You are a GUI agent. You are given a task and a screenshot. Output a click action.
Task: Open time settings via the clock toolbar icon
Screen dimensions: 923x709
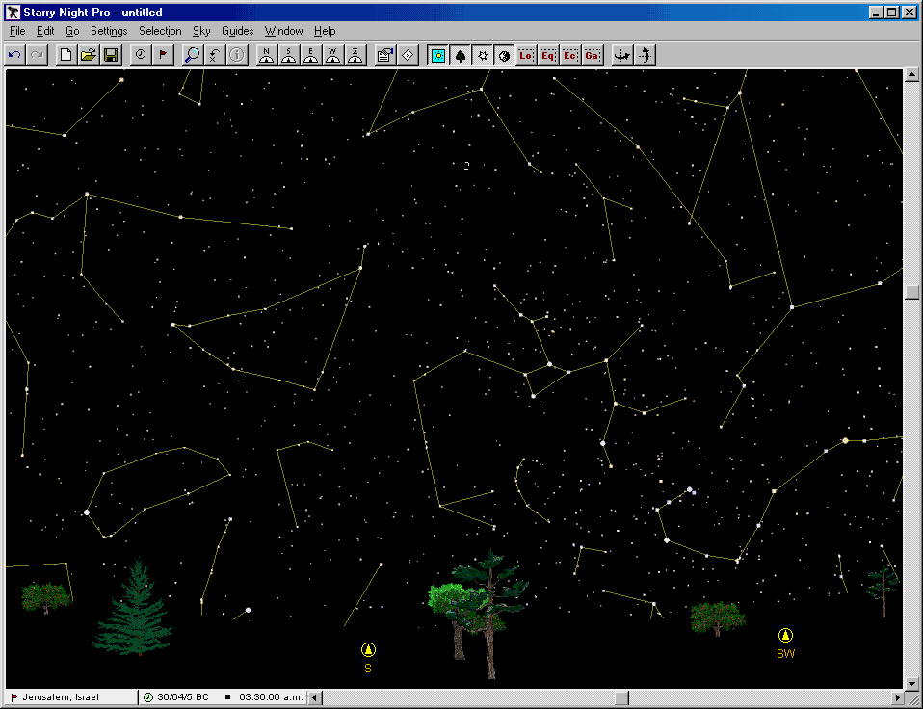click(x=141, y=55)
